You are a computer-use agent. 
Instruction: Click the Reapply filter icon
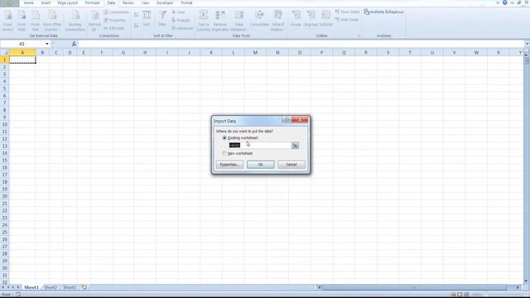[x=181, y=20]
